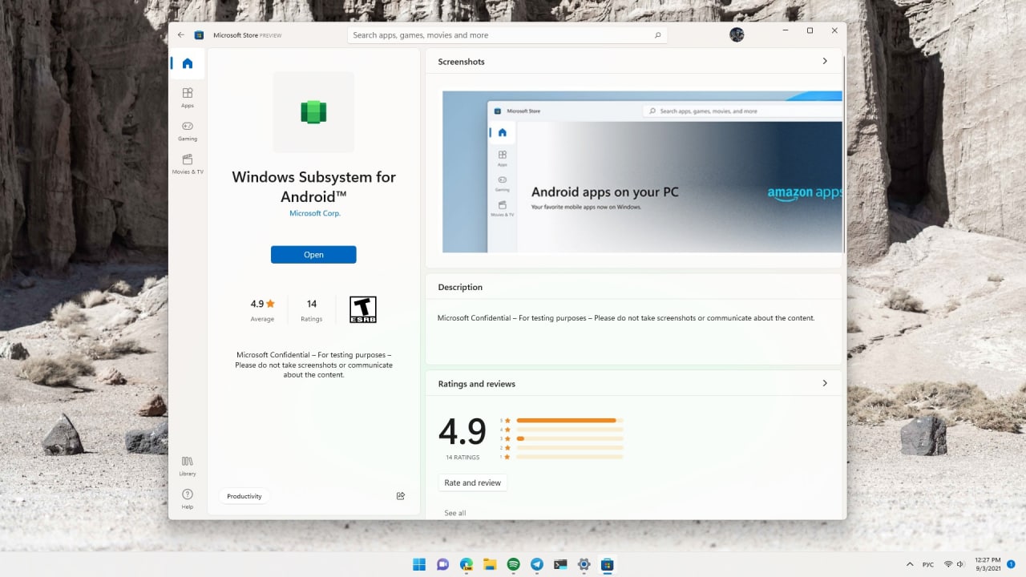Show hidden tray icons chevron
Screen dimensions: 1026x577
click(910, 564)
